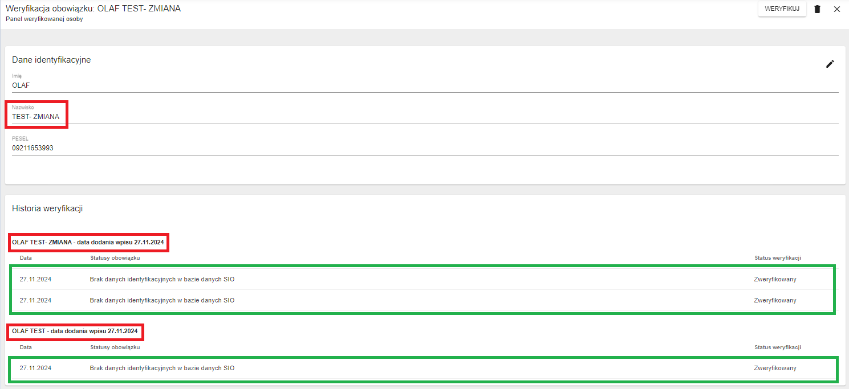Image resolution: width=849 pixels, height=389 pixels.
Task: Click the trash delete icon
Action: (817, 9)
